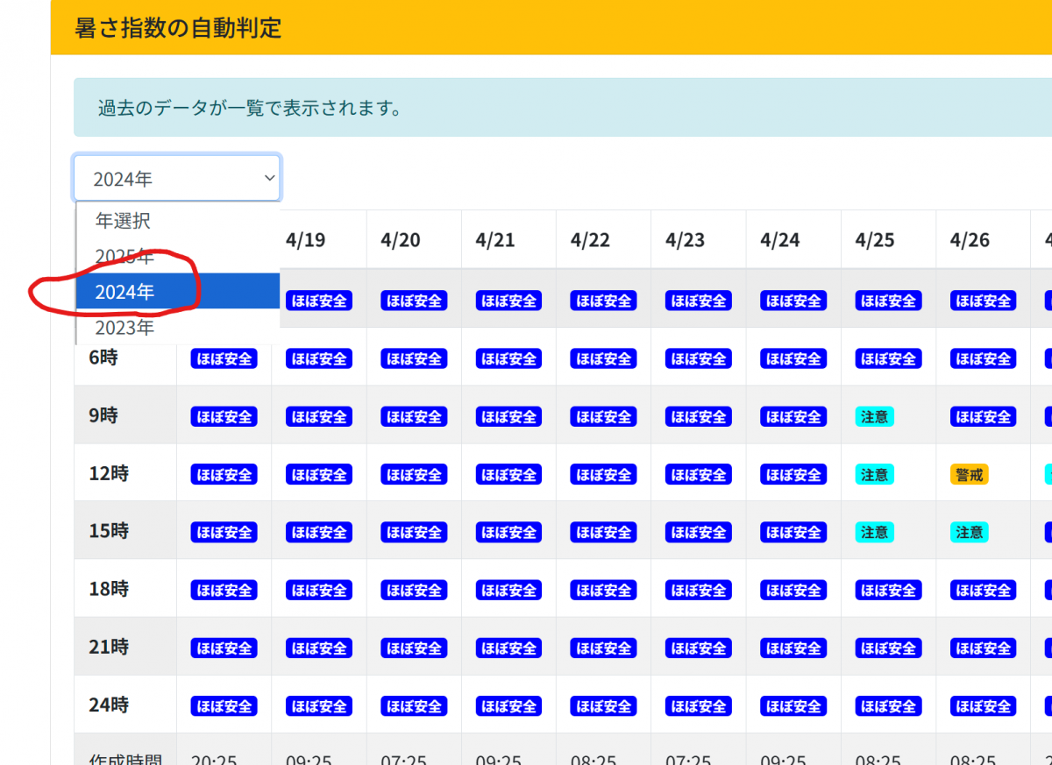Select 2023年 from the year list
The width and height of the screenshot is (1052, 765).
click(178, 327)
